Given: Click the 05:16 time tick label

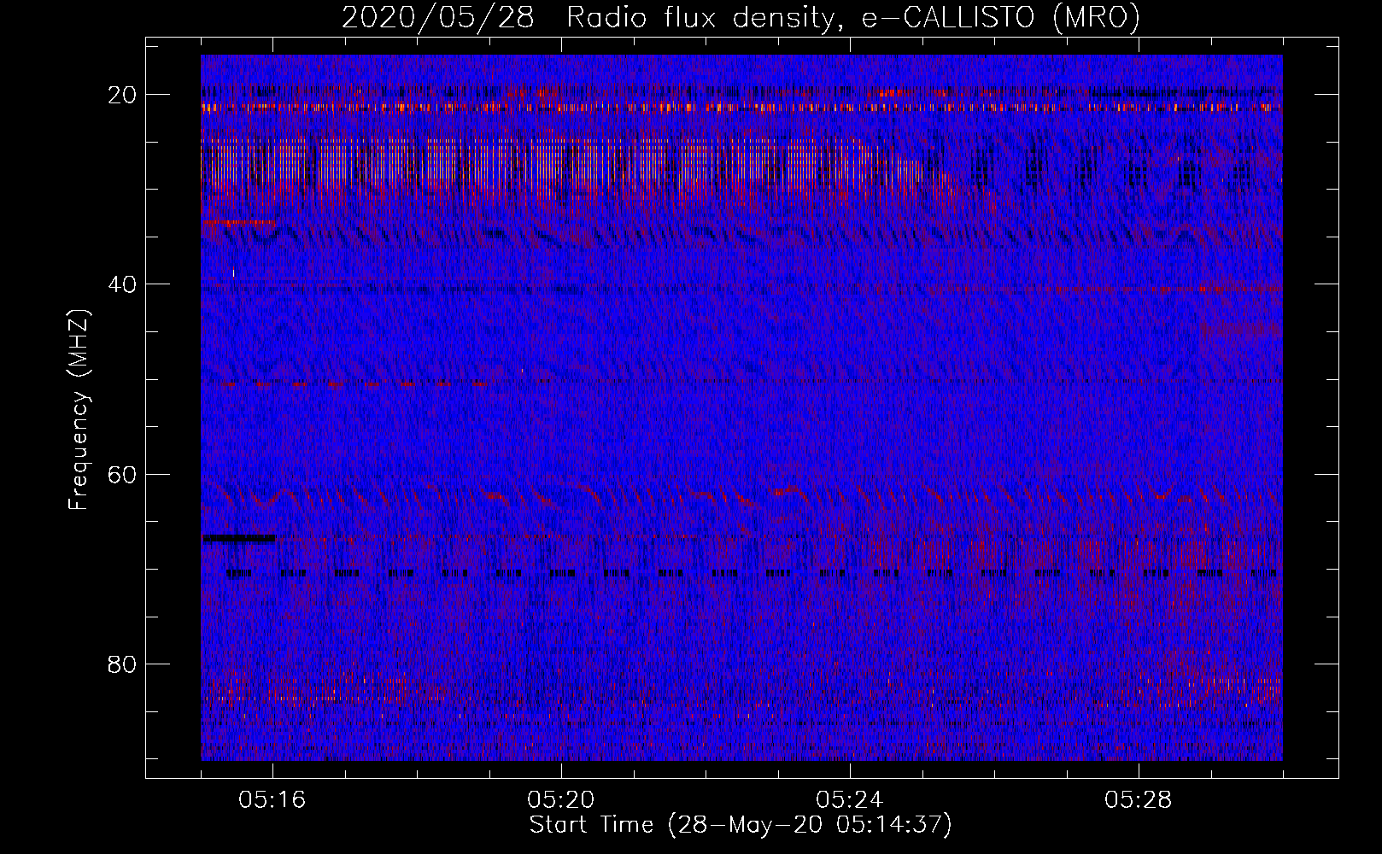Looking at the screenshot, I should (x=272, y=800).
